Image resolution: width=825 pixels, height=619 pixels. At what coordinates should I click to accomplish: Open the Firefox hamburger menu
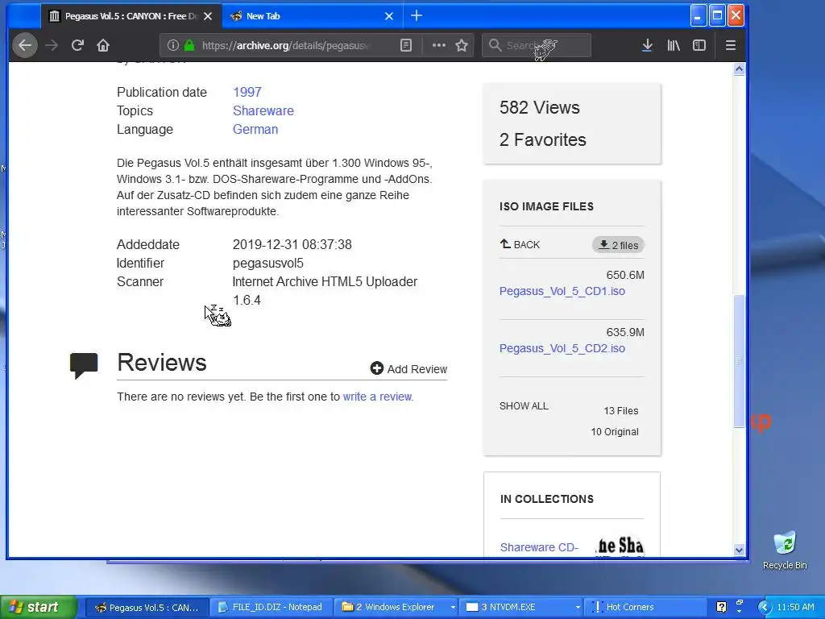click(730, 45)
